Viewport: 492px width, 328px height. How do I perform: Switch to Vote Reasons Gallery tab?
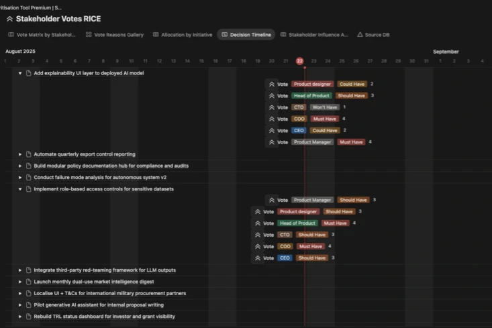tap(114, 34)
